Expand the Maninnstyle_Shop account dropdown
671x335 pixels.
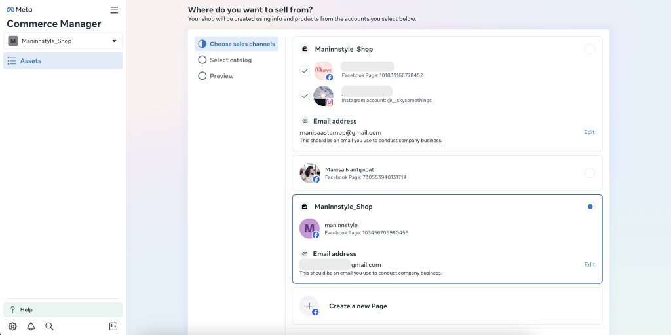coord(63,41)
